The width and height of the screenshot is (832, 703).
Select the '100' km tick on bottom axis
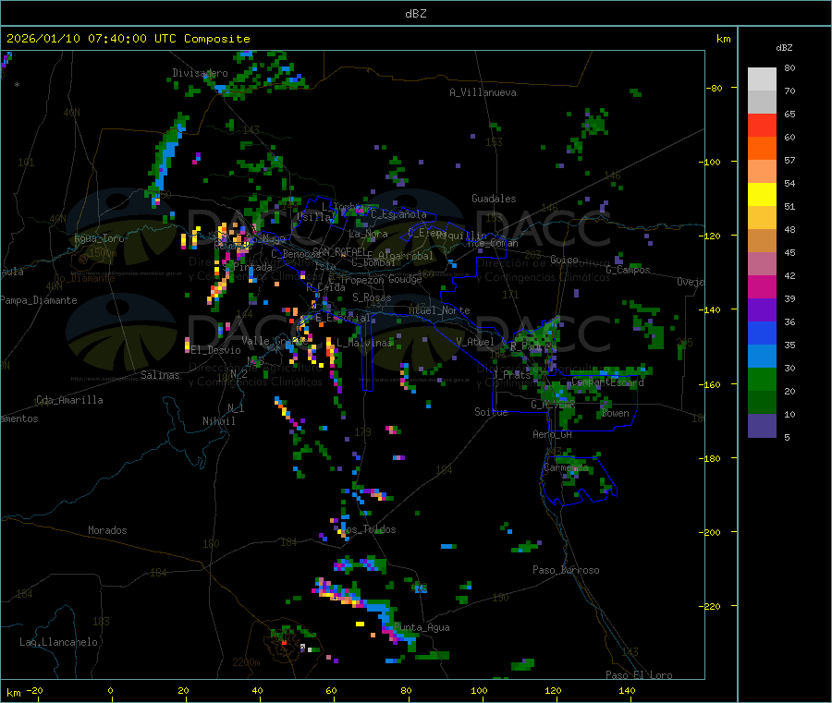point(479,690)
